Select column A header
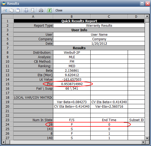This screenshot has width=151, height=146. 33,17
